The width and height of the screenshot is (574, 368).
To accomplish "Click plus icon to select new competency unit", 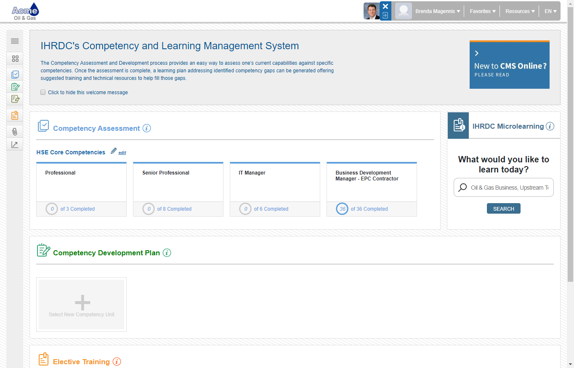I will click(x=82, y=302).
